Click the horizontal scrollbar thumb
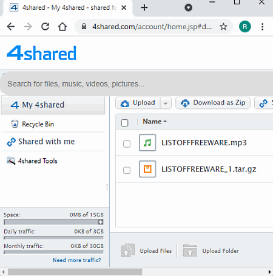 (75, 272)
